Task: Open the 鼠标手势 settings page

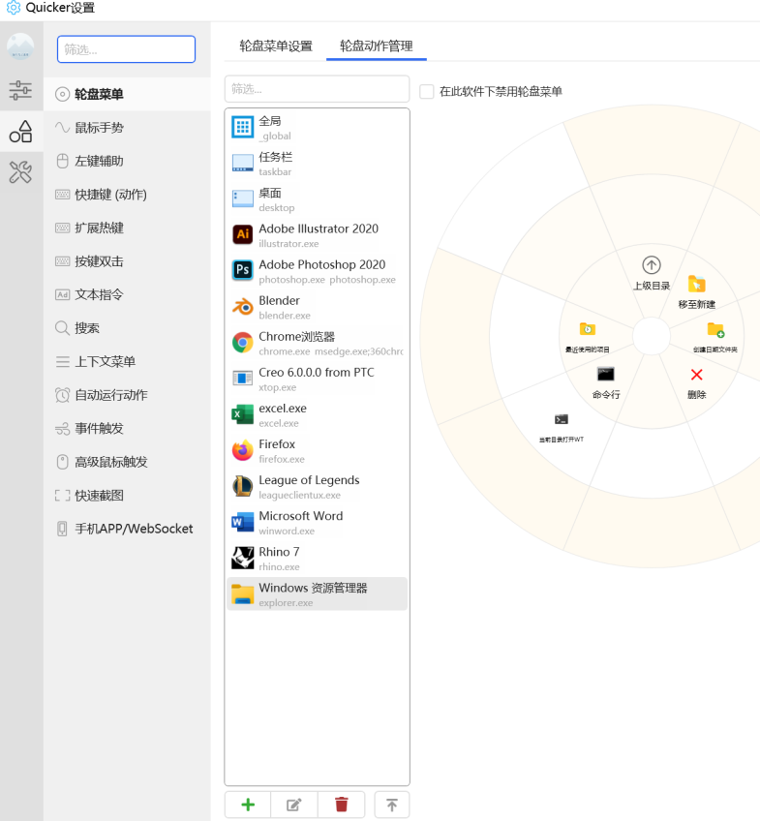Action: coord(99,128)
